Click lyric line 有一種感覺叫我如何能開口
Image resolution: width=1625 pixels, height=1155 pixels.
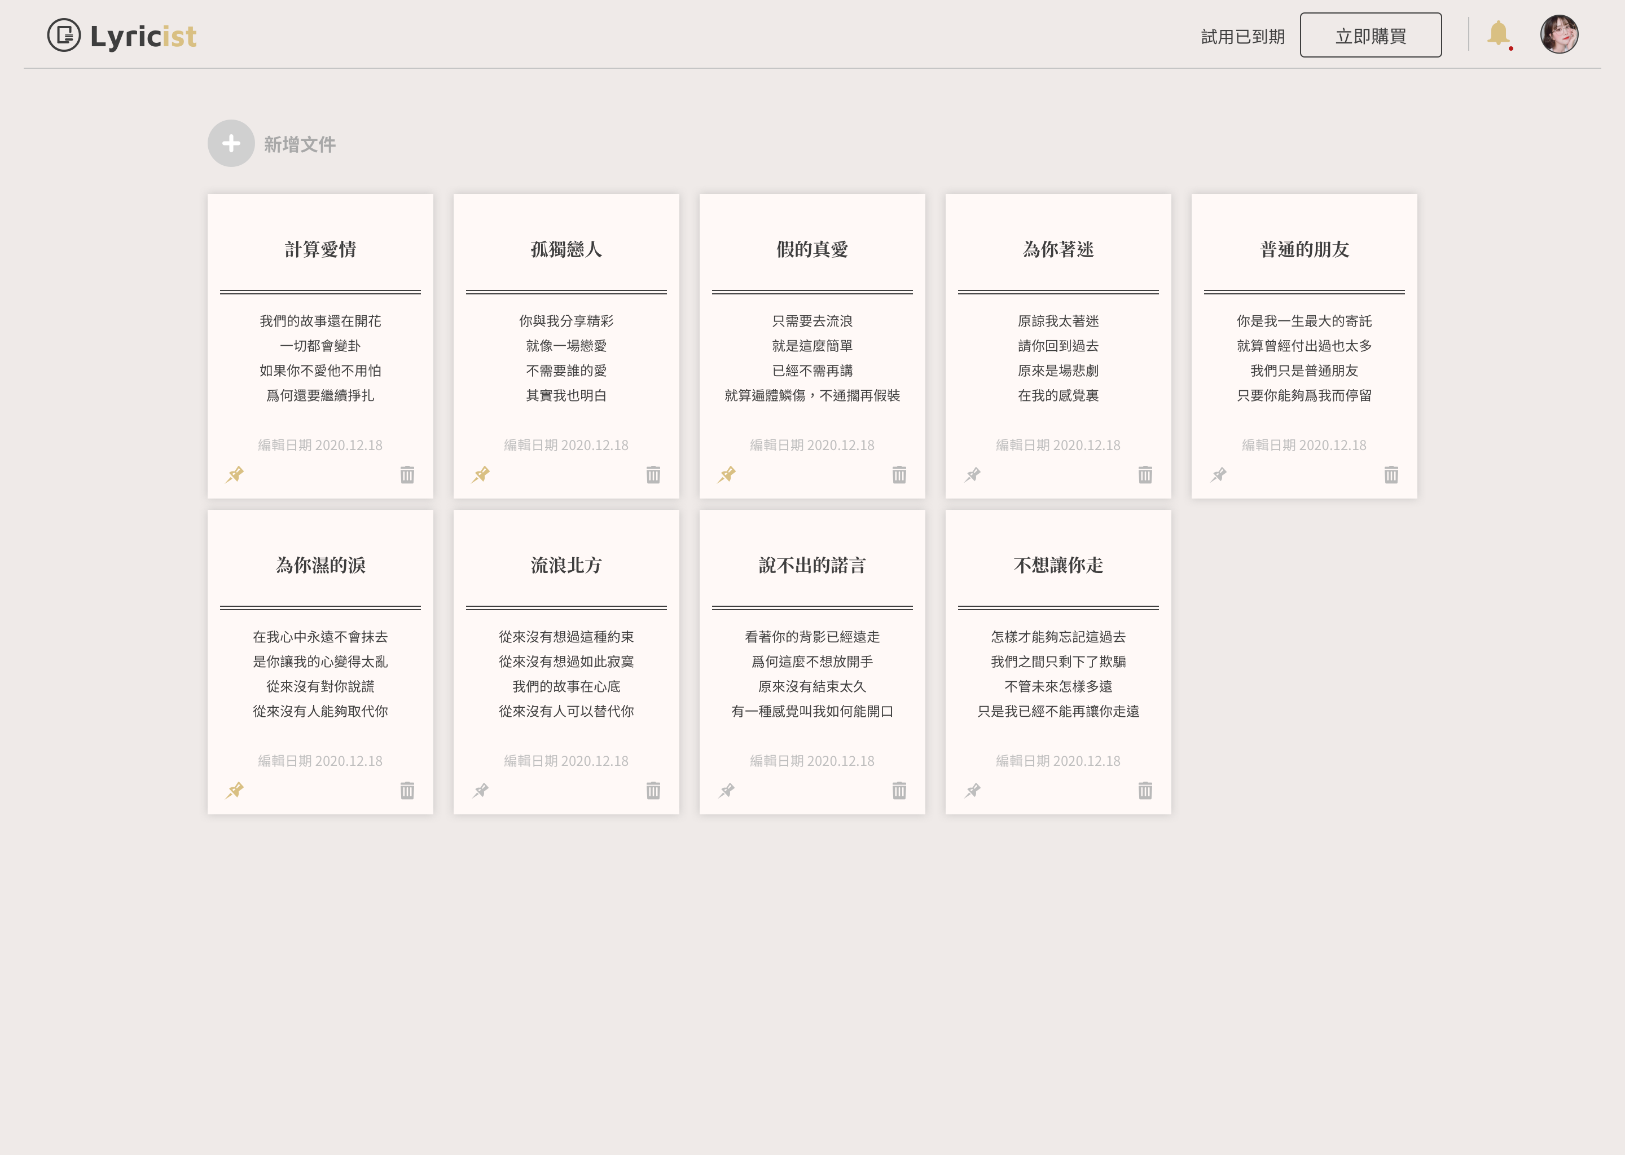tap(813, 711)
